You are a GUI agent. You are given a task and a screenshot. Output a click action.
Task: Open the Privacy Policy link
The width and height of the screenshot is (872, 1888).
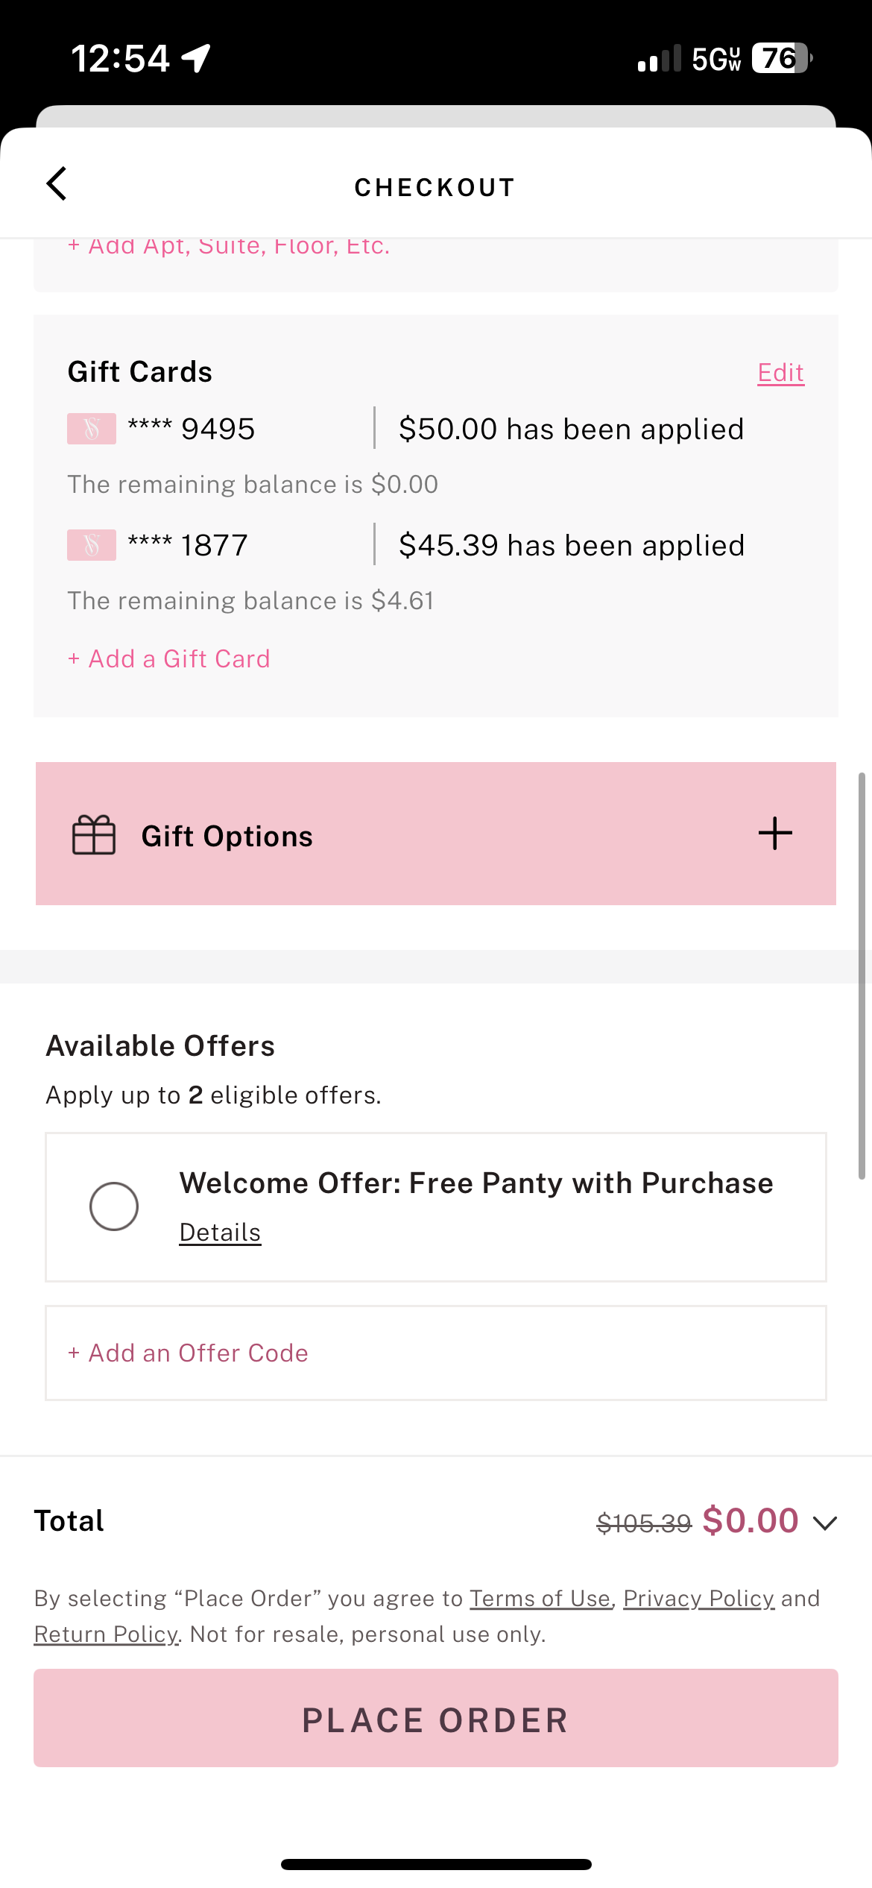pos(698,1599)
